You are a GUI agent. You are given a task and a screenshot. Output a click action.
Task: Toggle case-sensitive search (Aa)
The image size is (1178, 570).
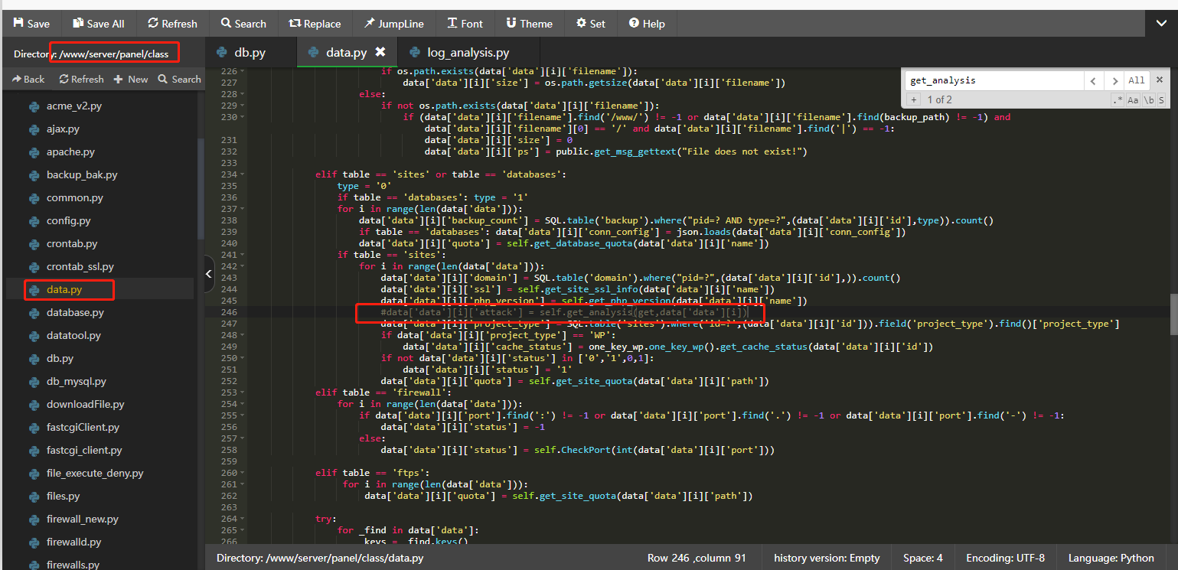click(1134, 100)
